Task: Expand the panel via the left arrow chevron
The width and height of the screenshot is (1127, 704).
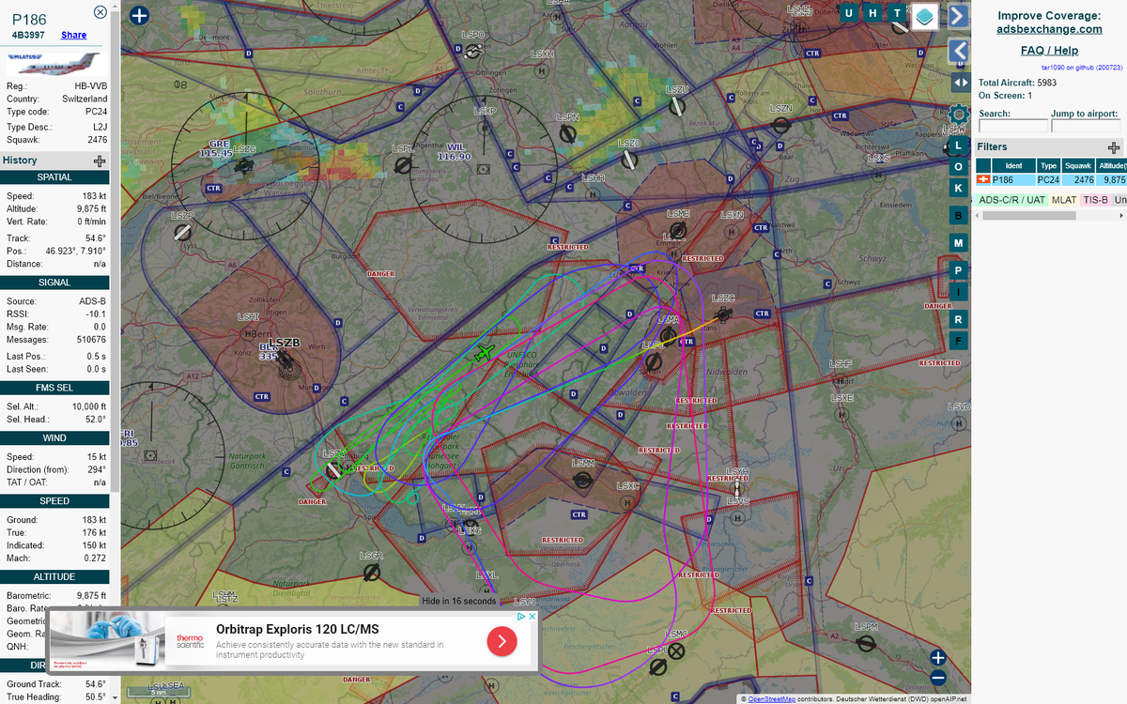Action: pyautogui.click(x=957, y=52)
